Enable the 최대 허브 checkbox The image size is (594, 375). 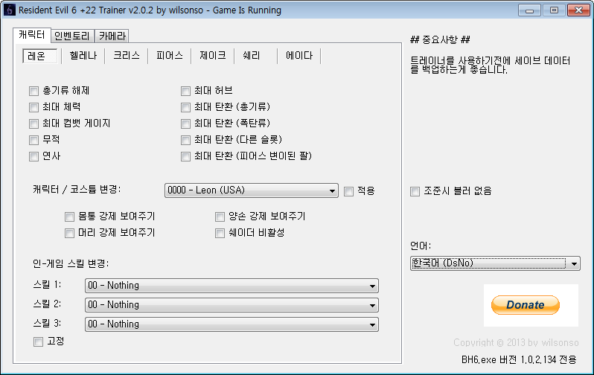(x=185, y=91)
